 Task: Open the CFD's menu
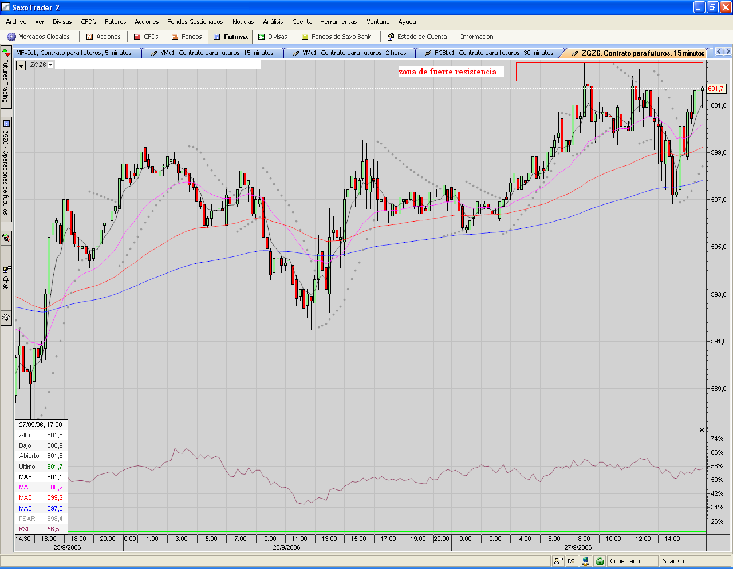click(x=89, y=22)
